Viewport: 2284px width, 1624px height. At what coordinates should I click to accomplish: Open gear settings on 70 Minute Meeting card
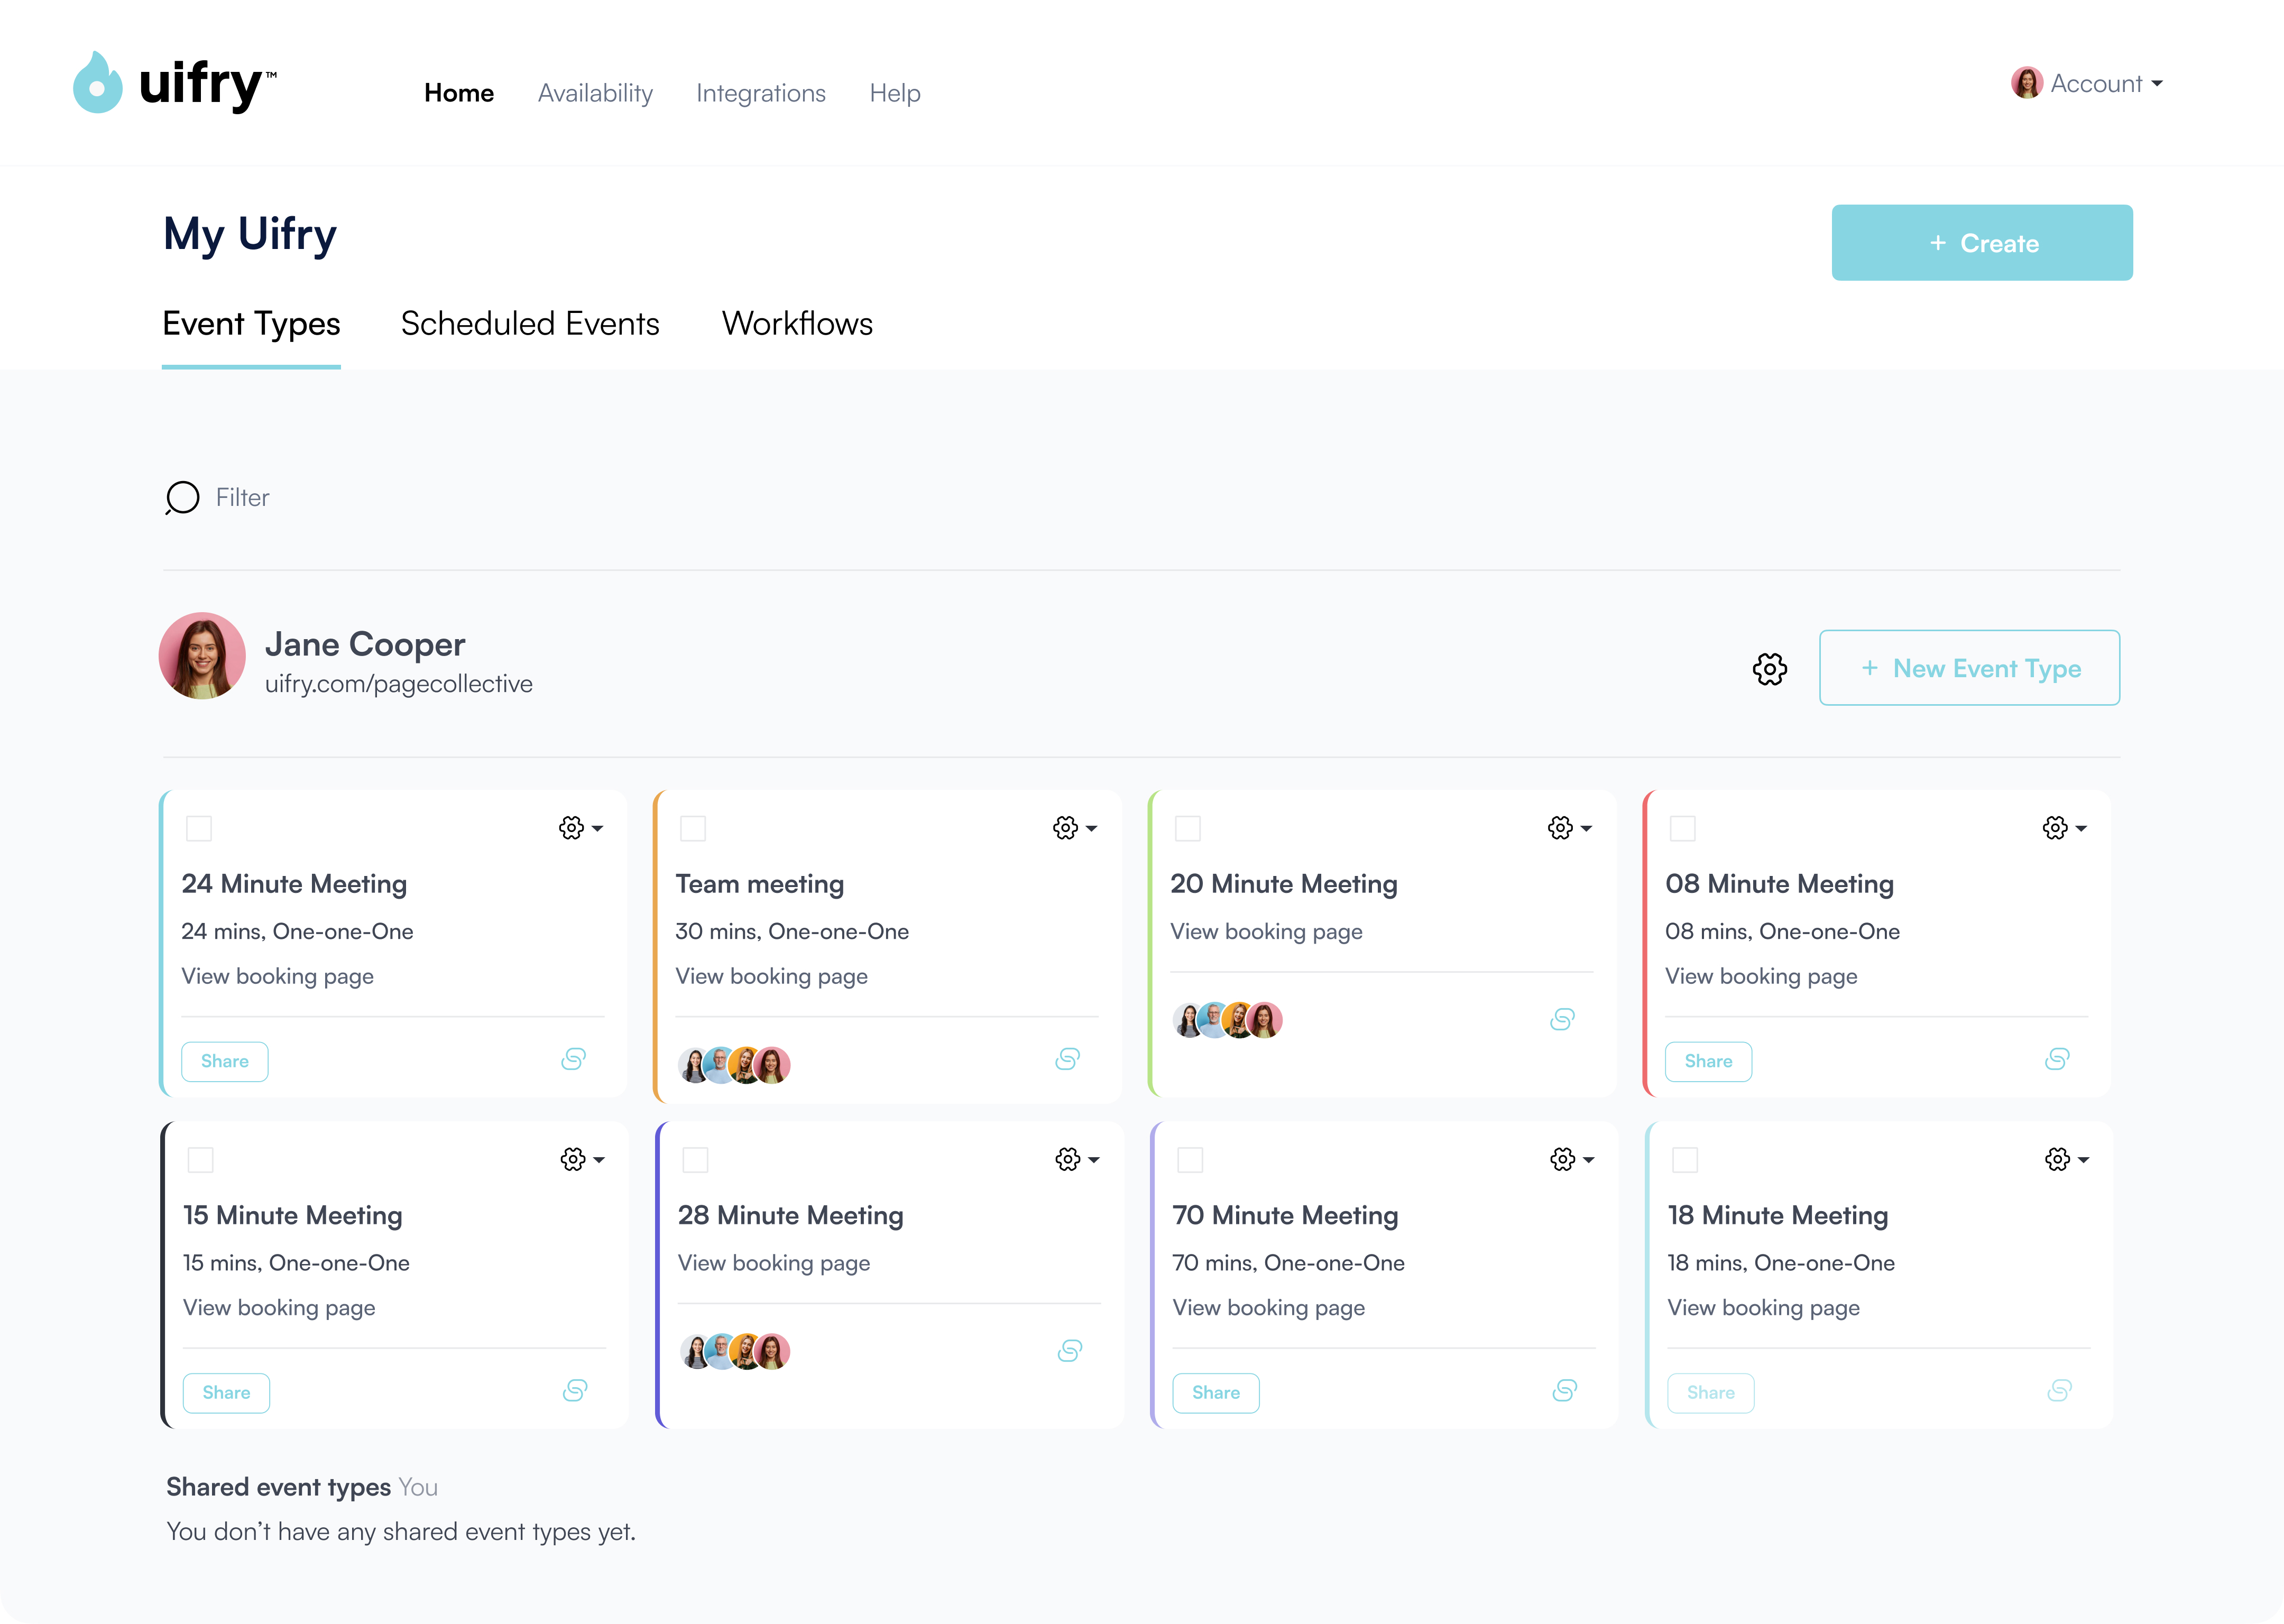pos(1563,1159)
